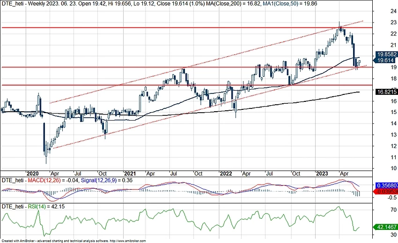
Task: Select the MACD signal value label 0.356807
Action: [x=386, y=186]
